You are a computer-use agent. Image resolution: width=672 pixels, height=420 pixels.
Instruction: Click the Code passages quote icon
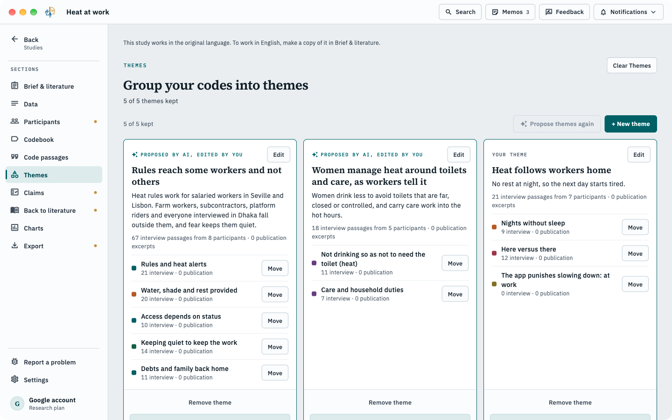pyautogui.click(x=14, y=157)
